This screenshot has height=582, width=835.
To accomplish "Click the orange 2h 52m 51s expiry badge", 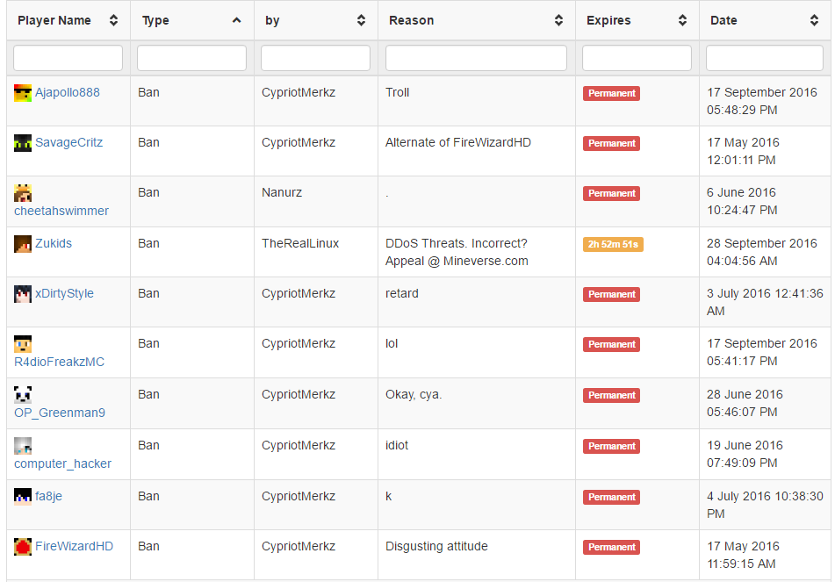I will [x=613, y=244].
